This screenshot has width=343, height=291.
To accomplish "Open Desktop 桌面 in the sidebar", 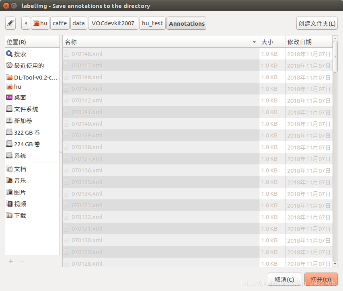I will 32,97.
